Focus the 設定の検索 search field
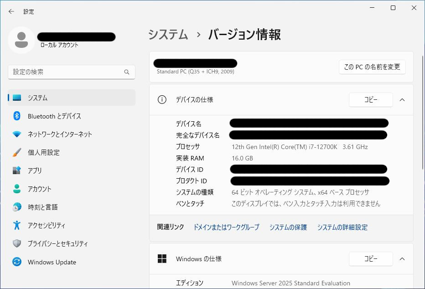The image size is (425, 289). pyautogui.click(x=72, y=72)
